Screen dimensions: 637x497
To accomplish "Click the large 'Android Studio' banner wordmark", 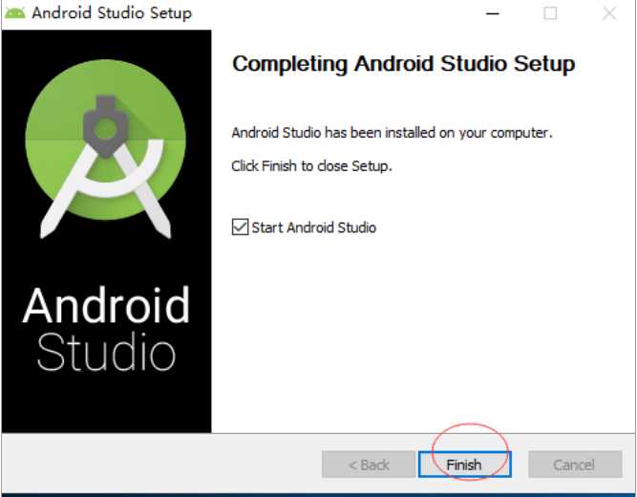I will 106,328.
